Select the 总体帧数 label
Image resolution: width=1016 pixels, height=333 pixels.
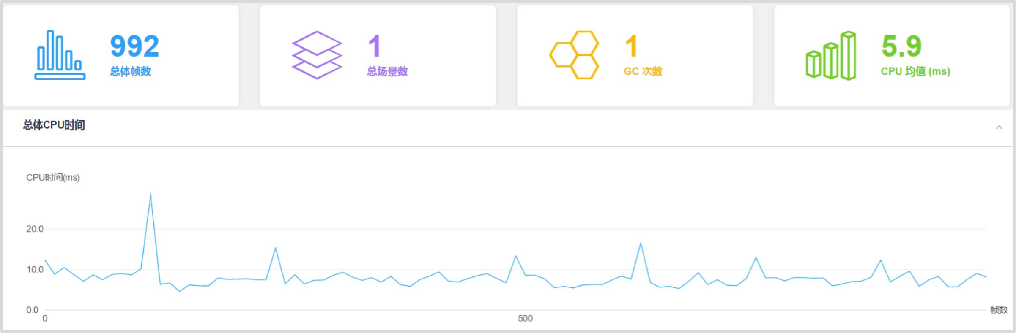point(130,71)
